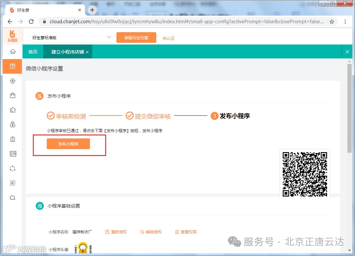This screenshot has width=355, height=256.
Task: Switch to the 首页 tab
Action: pos(33,52)
